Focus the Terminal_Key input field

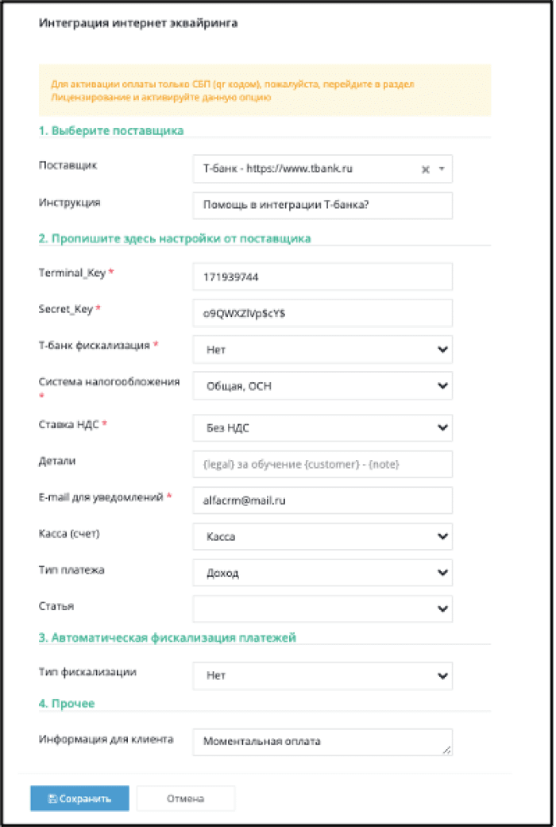(322, 277)
